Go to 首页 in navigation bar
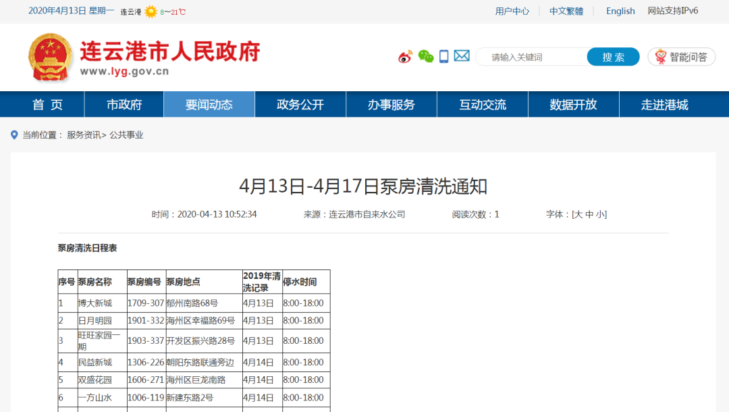Viewport: 729px width, 412px height. pos(47,105)
